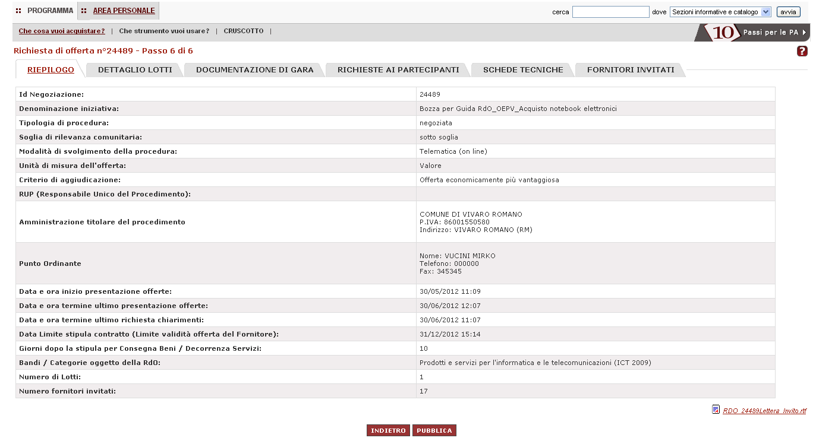816x441 pixels.
Task: Click the 'Telematica (on line)' value
Action: coord(453,151)
